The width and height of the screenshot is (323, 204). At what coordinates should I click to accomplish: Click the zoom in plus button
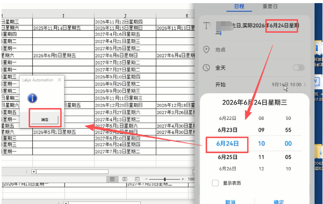click(183, 179)
